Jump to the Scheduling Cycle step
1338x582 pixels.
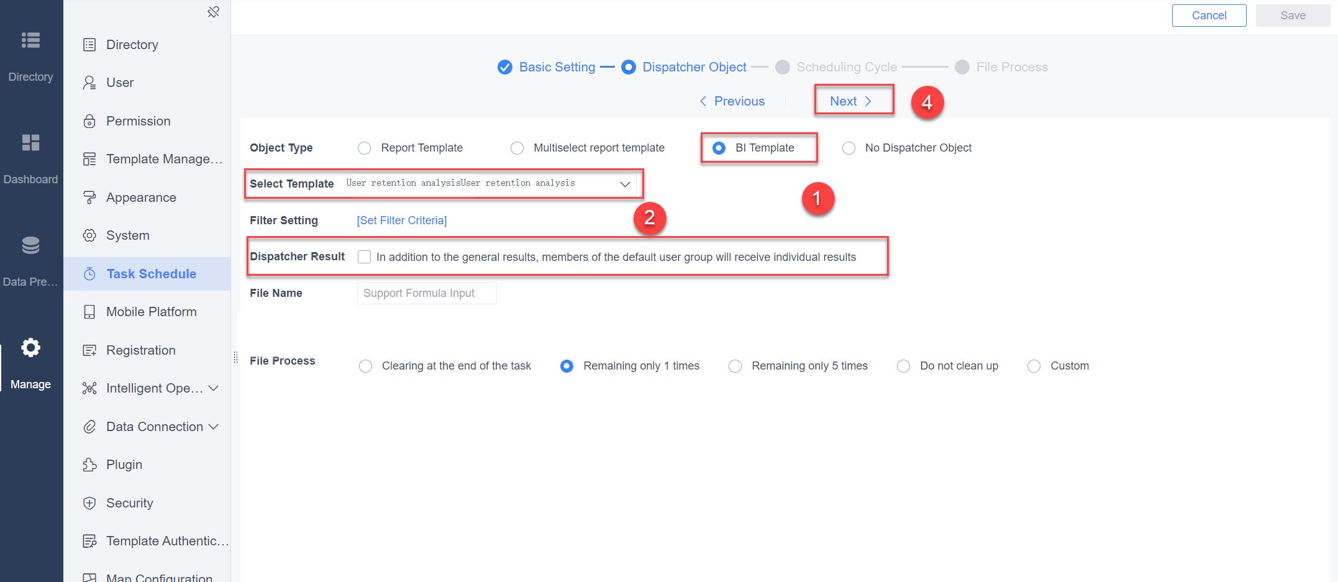click(x=836, y=67)
